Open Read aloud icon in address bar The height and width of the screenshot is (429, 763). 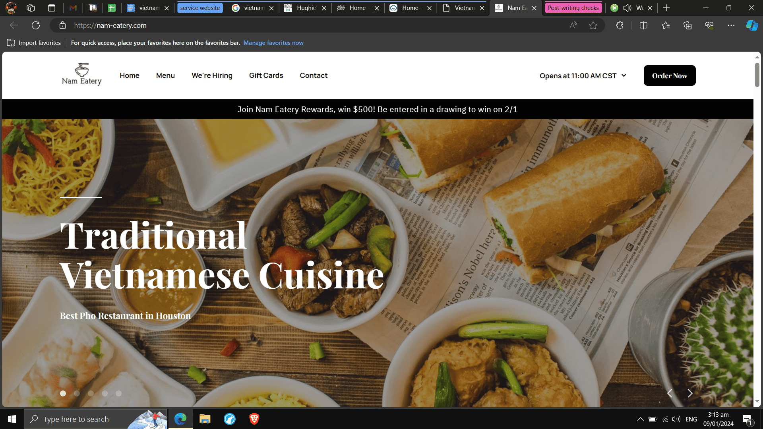pos(573,25)
